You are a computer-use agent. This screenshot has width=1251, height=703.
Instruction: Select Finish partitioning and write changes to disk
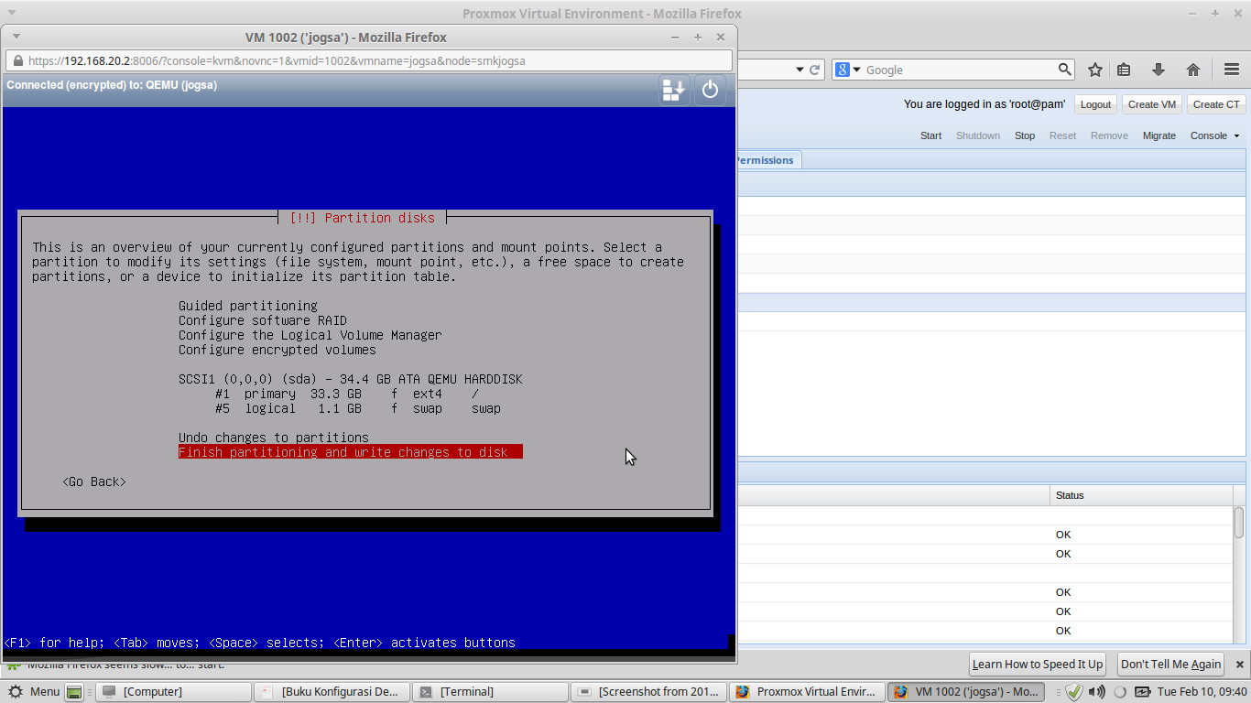351,452
